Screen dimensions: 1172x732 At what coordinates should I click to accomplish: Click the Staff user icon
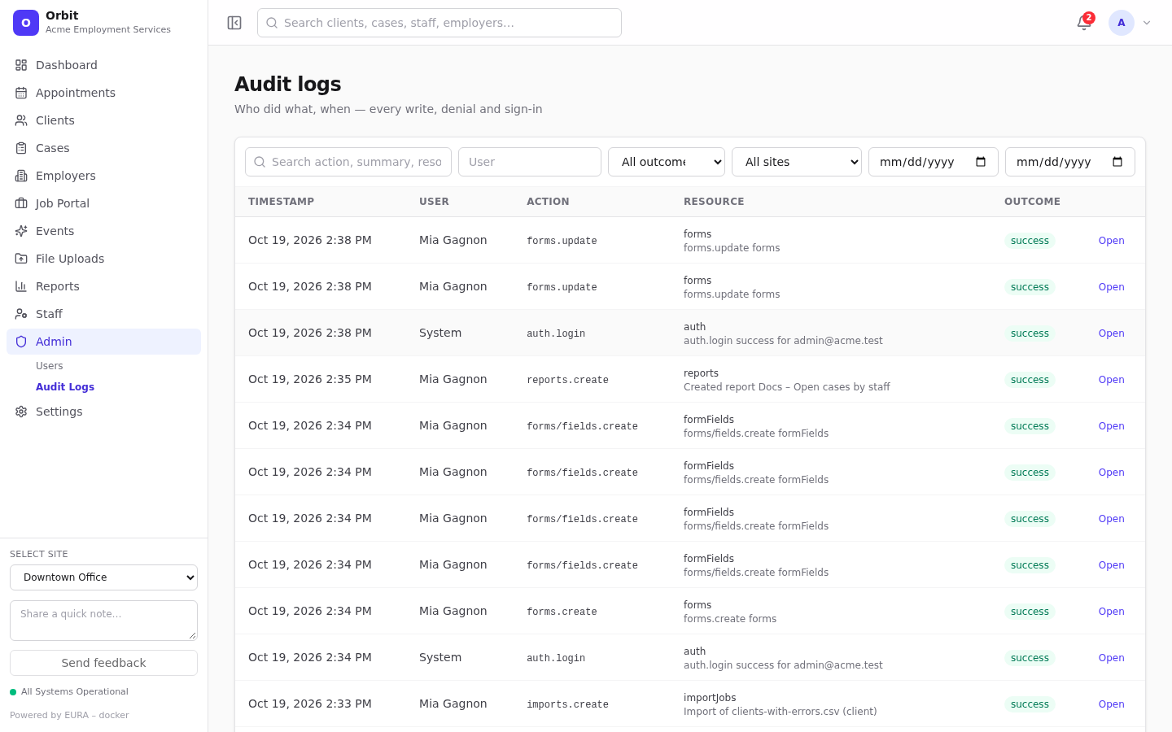[x=21, y=314]
